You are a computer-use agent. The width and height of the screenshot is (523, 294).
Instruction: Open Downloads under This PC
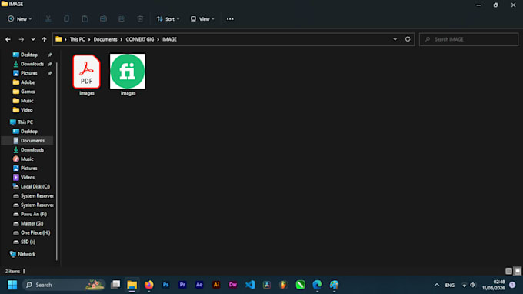click(x=32, y=150)
